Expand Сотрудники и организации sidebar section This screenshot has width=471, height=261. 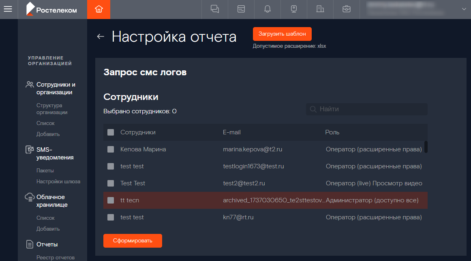click(56, 89)
